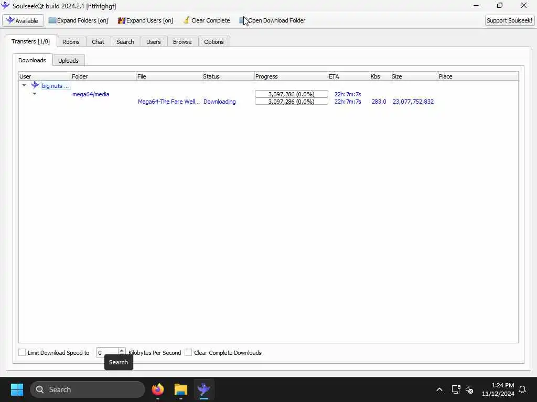Sort by the Status column header

click(x=228, y=76)
